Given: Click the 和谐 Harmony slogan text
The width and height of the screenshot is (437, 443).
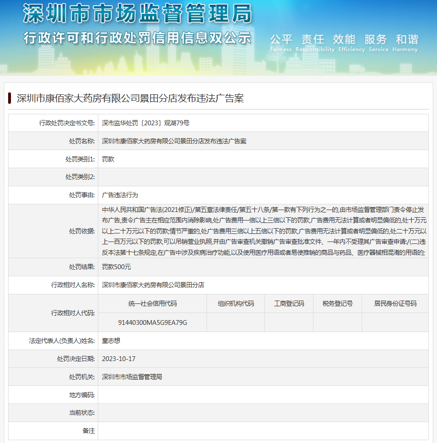Looking at the screenshot, I should pos(405,43).
